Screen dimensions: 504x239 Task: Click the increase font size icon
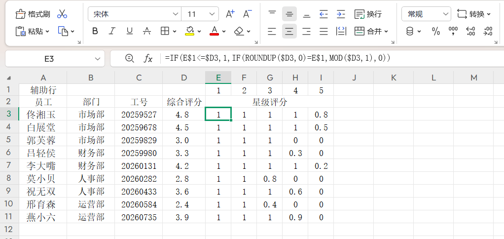[230, 14]
